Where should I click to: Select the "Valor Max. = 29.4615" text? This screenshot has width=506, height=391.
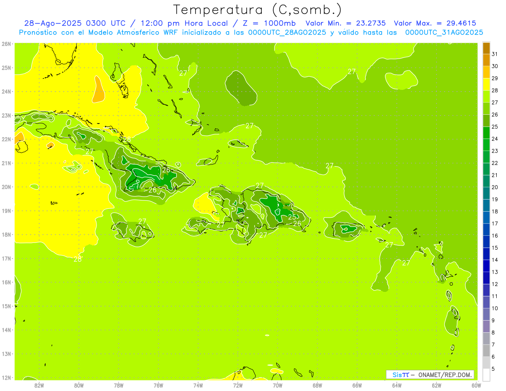point(435,23)
